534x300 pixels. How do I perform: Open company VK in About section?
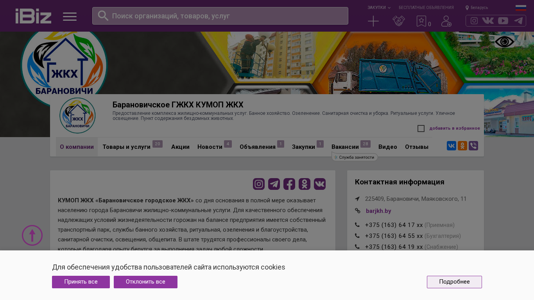320,184
